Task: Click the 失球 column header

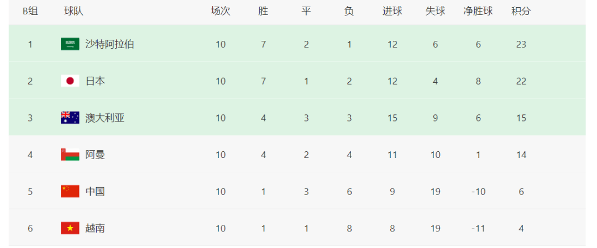Action: [x=435, y=12]
